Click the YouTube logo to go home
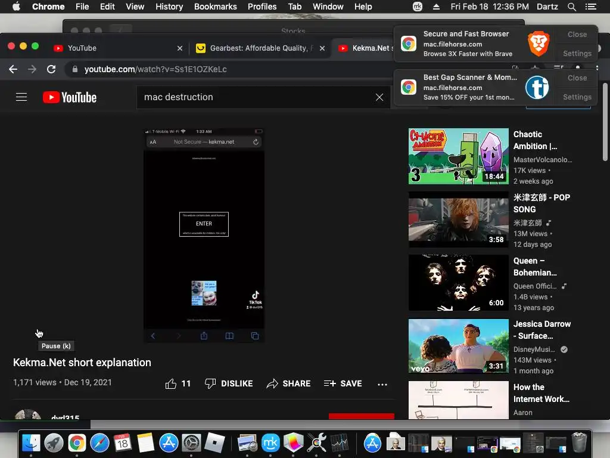The height and width of the screenshot is (458, 610). (x=70, y=97)
